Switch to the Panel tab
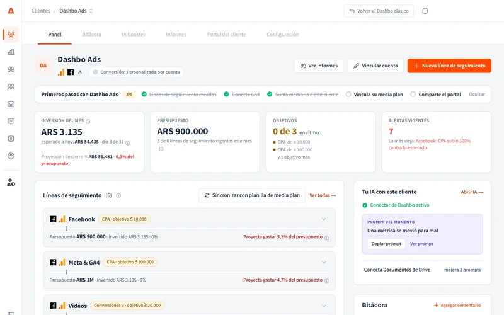The image size is (504, 315). (55, 35)
